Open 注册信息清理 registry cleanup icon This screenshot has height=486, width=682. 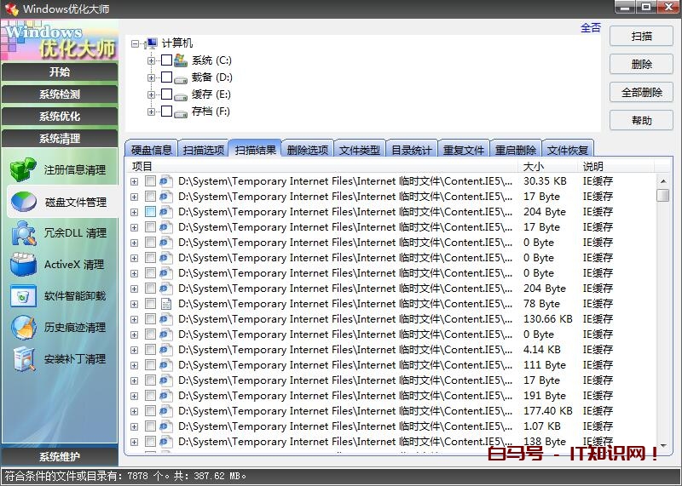[23, 169]
